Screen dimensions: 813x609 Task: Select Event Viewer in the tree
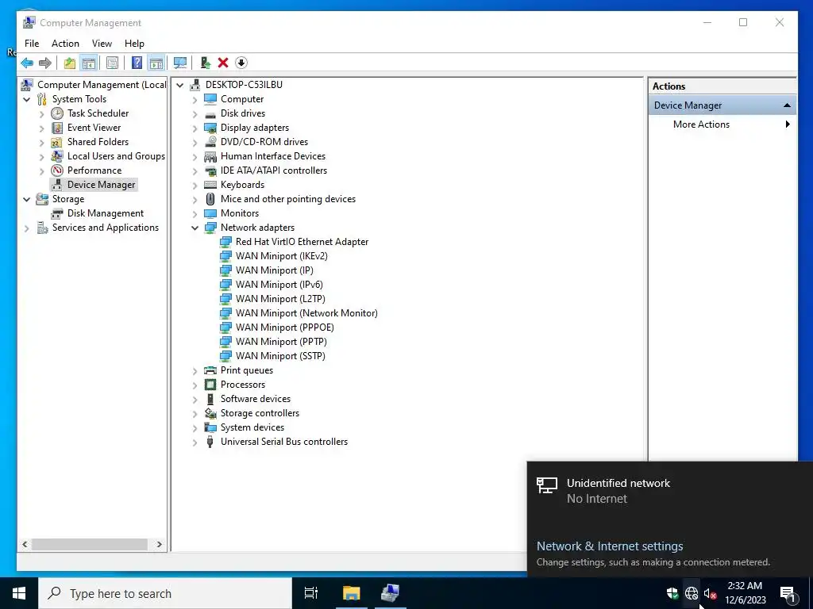(94, 128)
